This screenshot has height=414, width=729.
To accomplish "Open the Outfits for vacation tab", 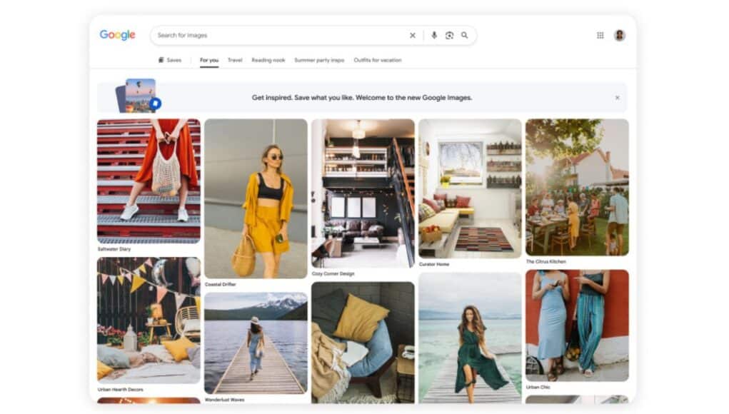I will [378, 60].
